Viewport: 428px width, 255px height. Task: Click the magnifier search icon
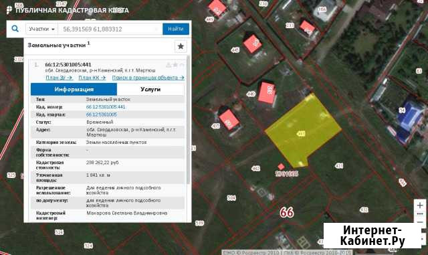[15, 28]
